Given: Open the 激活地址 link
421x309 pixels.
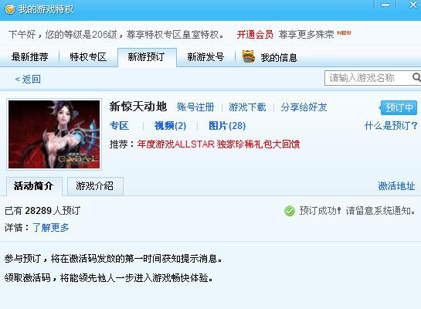Looking at the screenshot, I should [396, 185].
